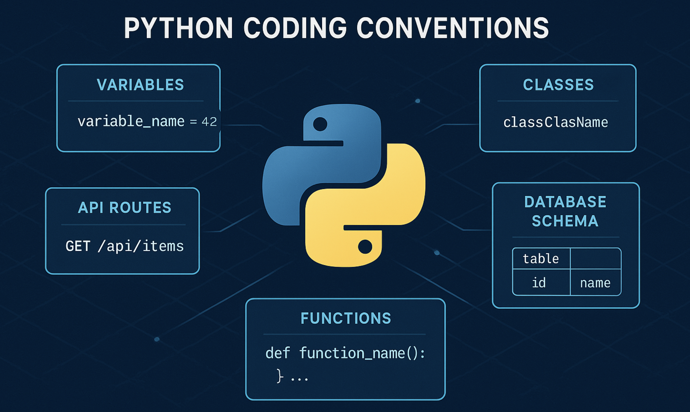The image size is (690, 412).
Task: Click the "PYTHON CODING CONVENTIONS" title
Action: click(x=337, y=28)
